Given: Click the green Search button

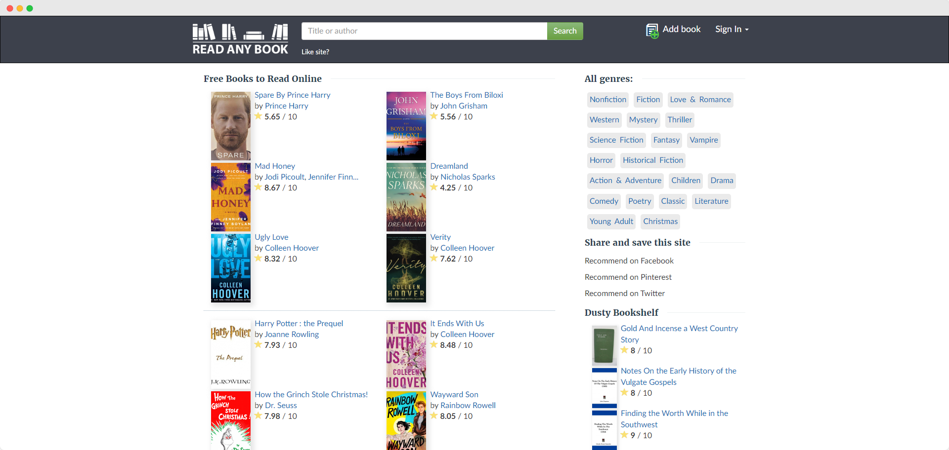Looking at the screenshot, I should click(x=565, y=31).
